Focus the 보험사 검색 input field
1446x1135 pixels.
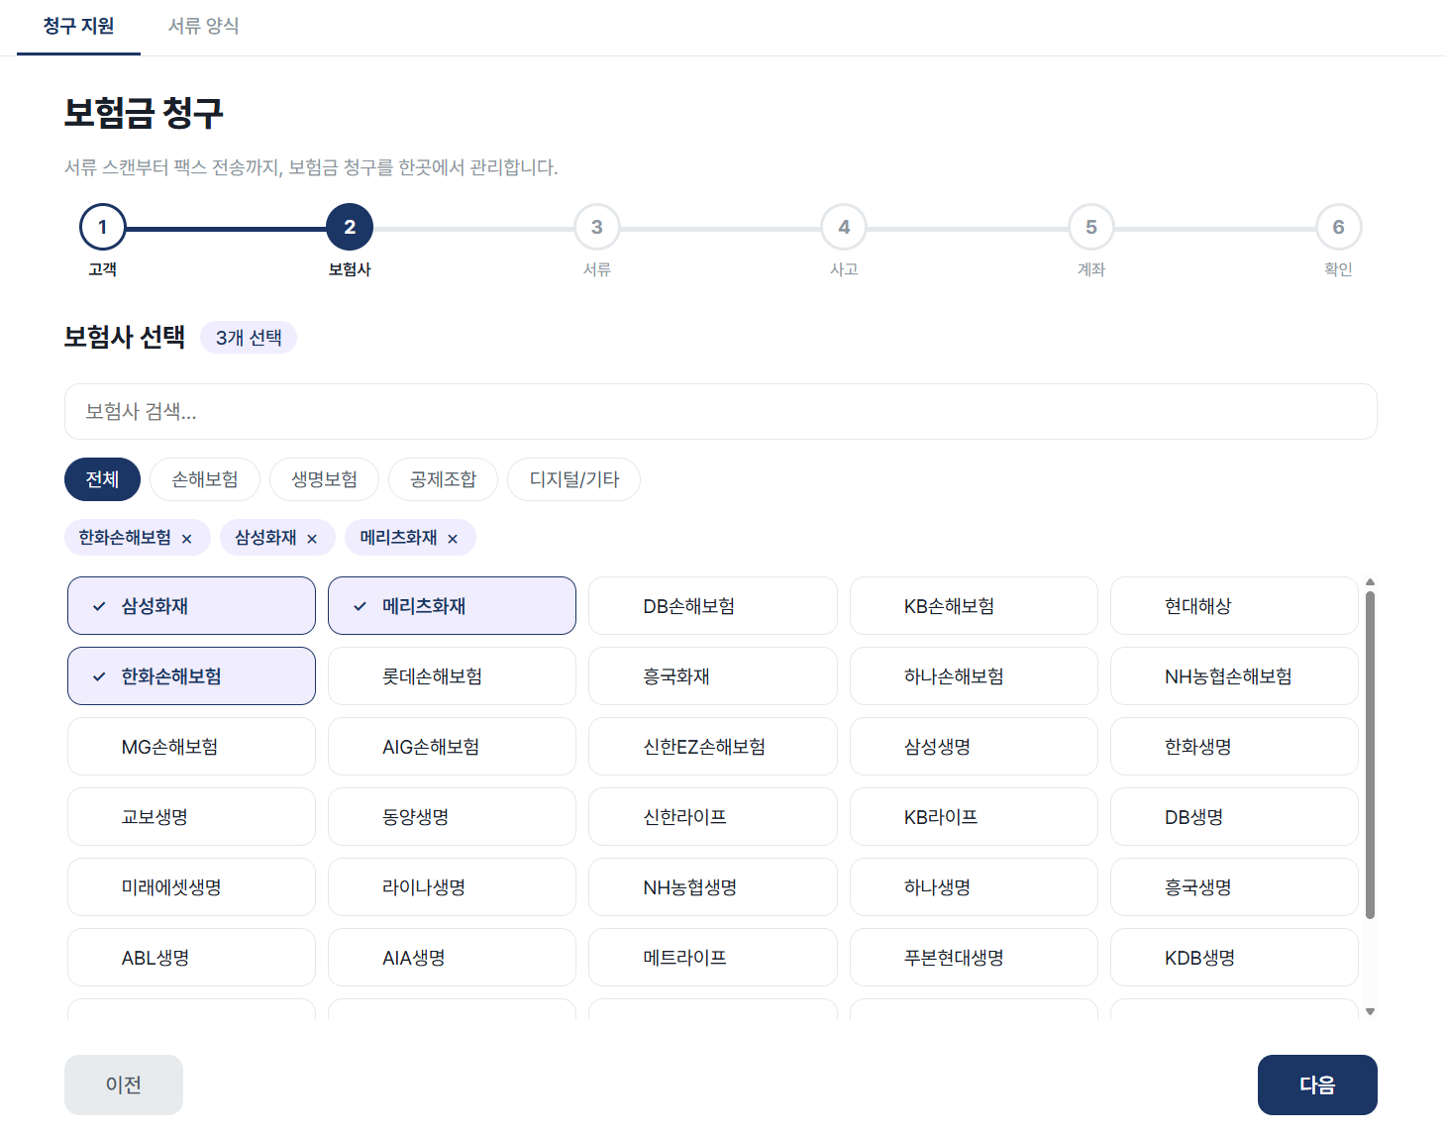721,411
